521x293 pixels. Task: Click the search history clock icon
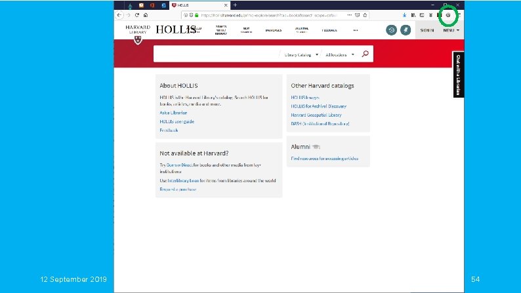coord(392,30)
